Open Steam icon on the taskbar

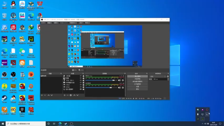[66, 123]
